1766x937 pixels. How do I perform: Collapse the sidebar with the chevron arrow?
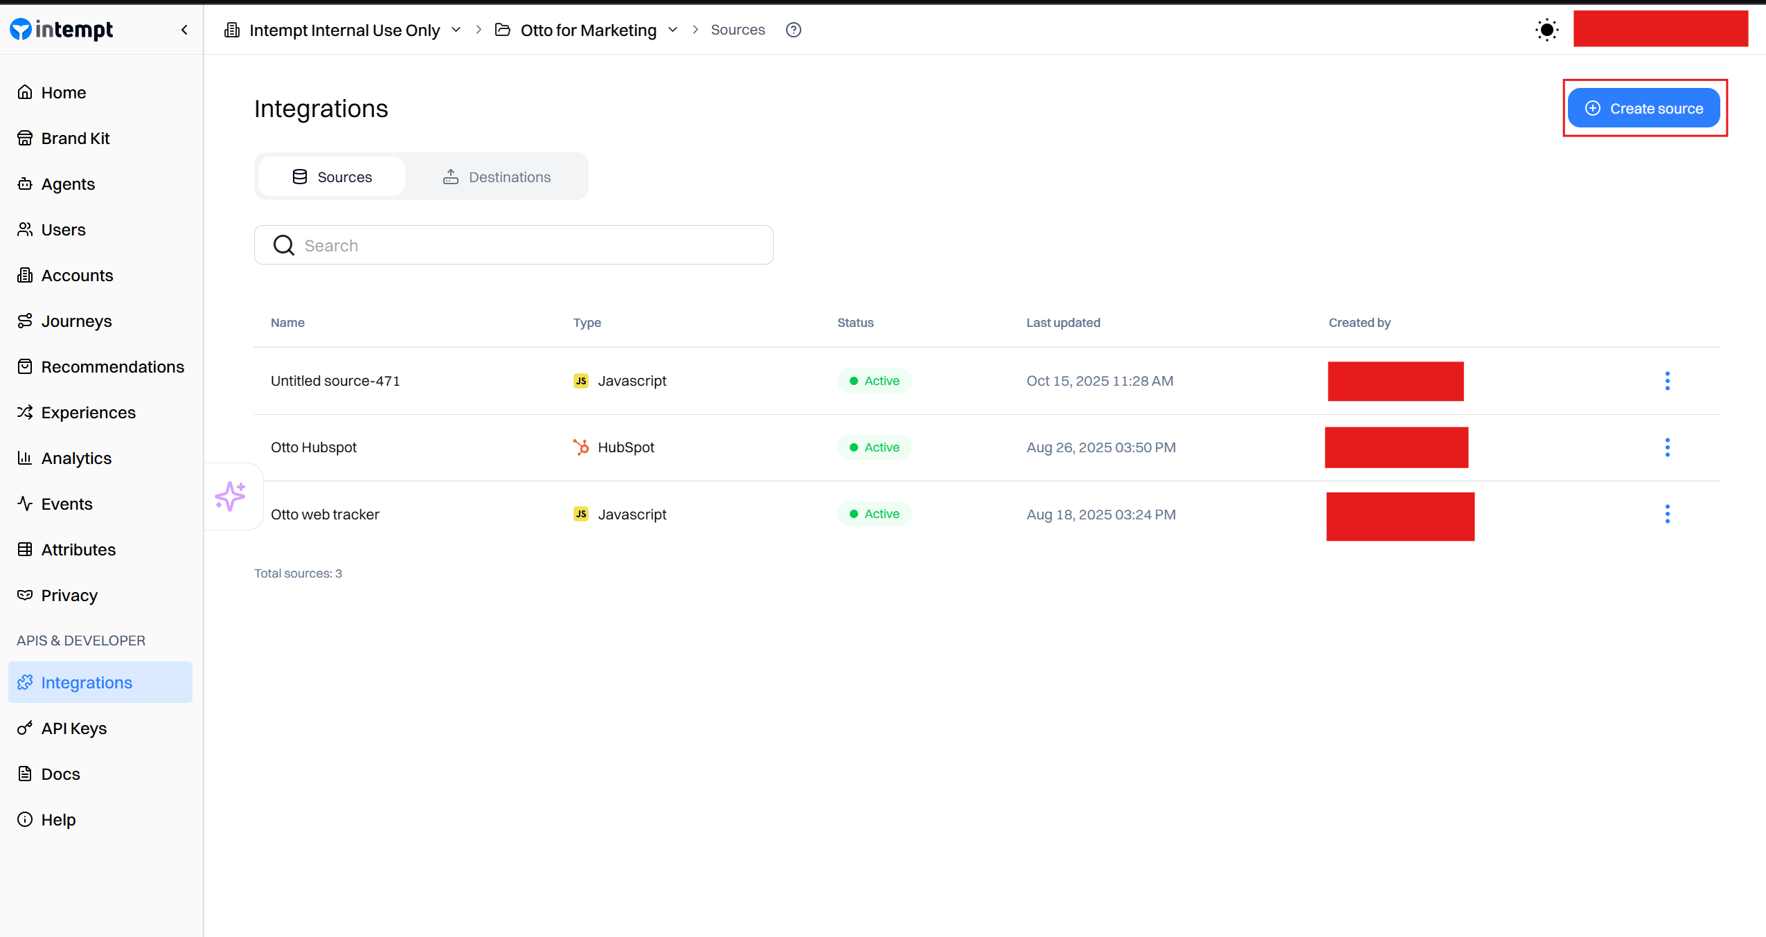pyautogui.click(x=184, y=30)
